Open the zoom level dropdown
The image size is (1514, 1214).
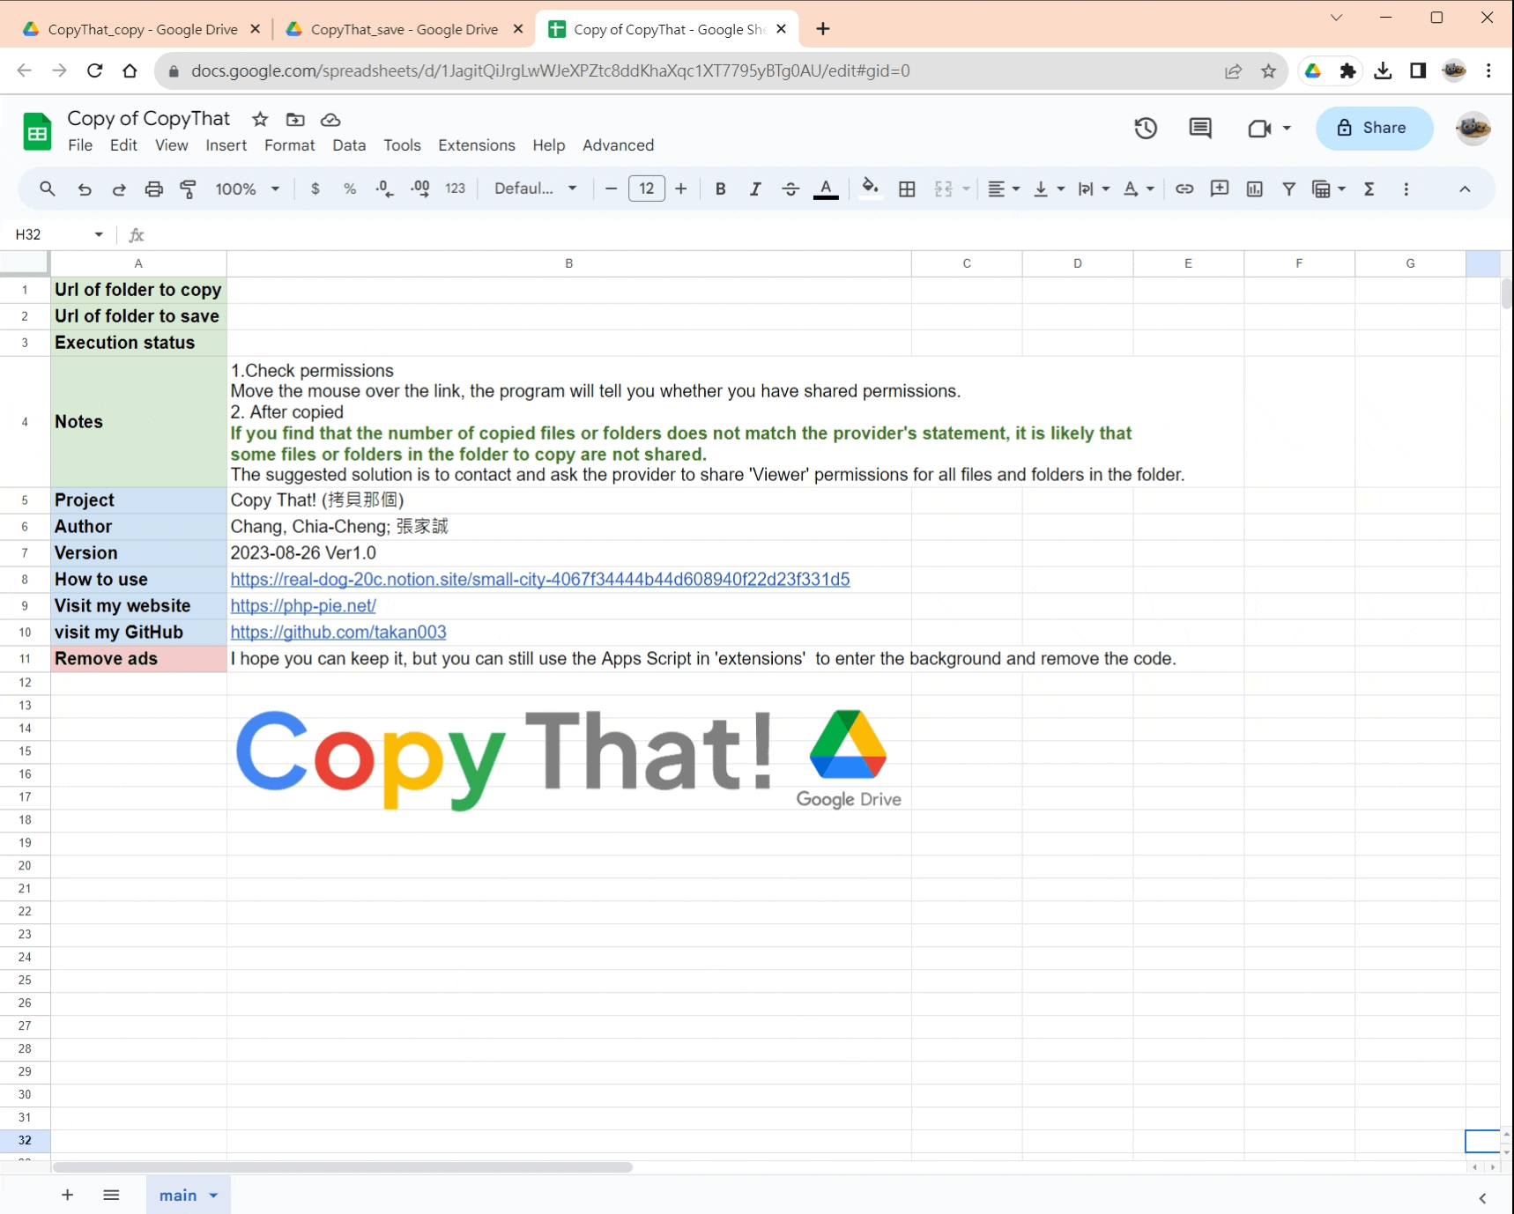click(x=248, y=189)
